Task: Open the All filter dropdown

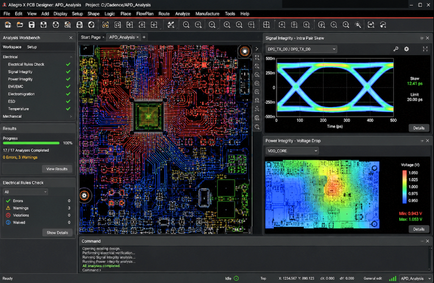Action: click(x=25, y=192)
